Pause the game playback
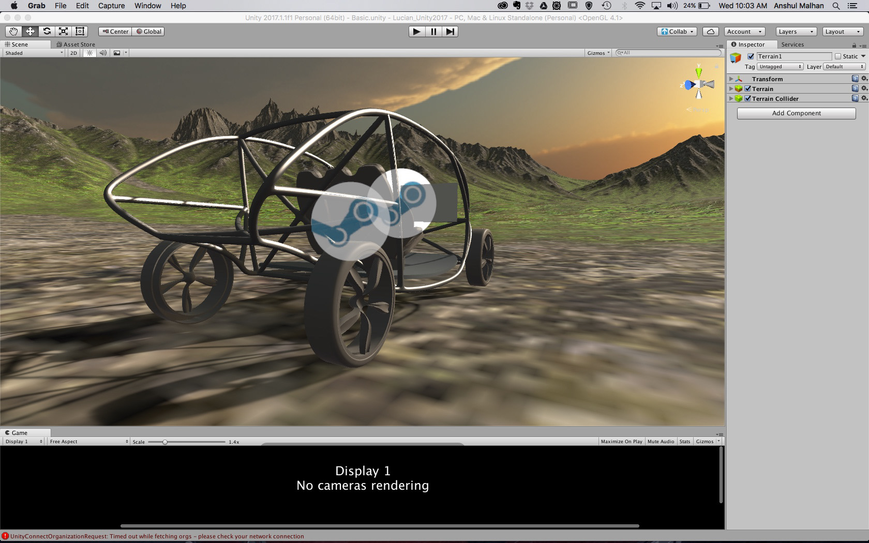 click(433, 32)
